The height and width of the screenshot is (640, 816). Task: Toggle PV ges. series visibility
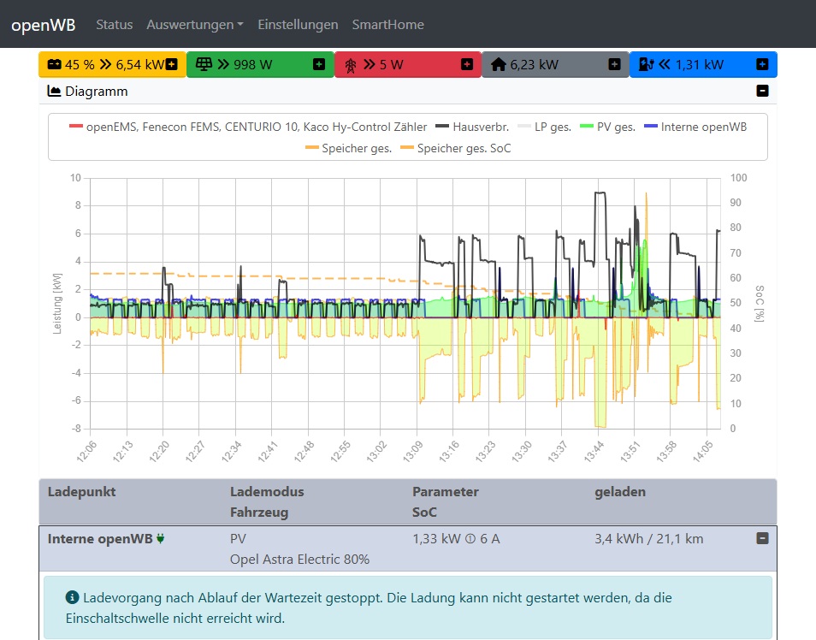click(613, 127)
